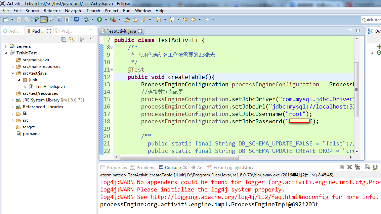
Task: Open the Navigate menu
Action: (x=73, y=11)
